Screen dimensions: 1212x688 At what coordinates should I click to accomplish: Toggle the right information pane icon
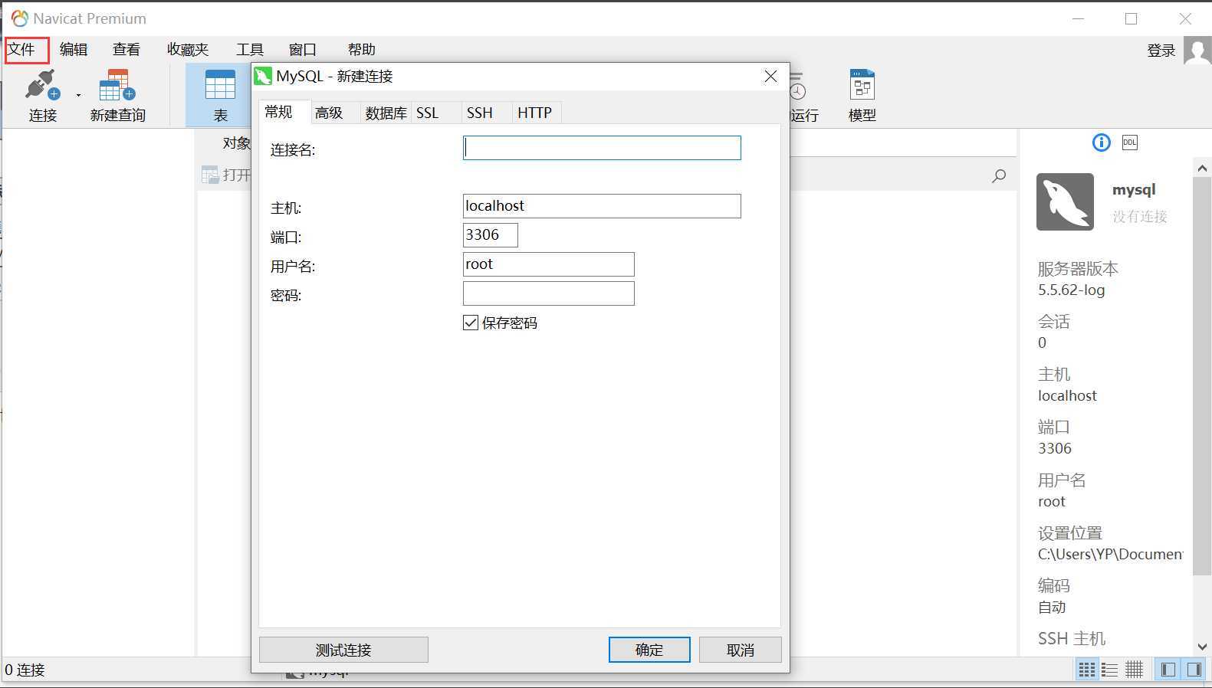pyautogui.click(x=1194, y=670)
